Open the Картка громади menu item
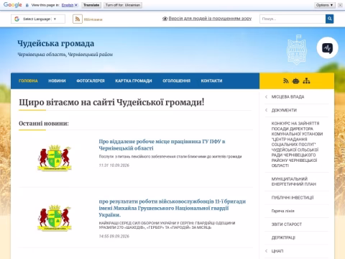This screenshot has height=259, width=345. (134, 81)
